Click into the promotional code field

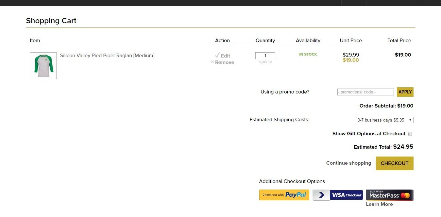(365, 92)
